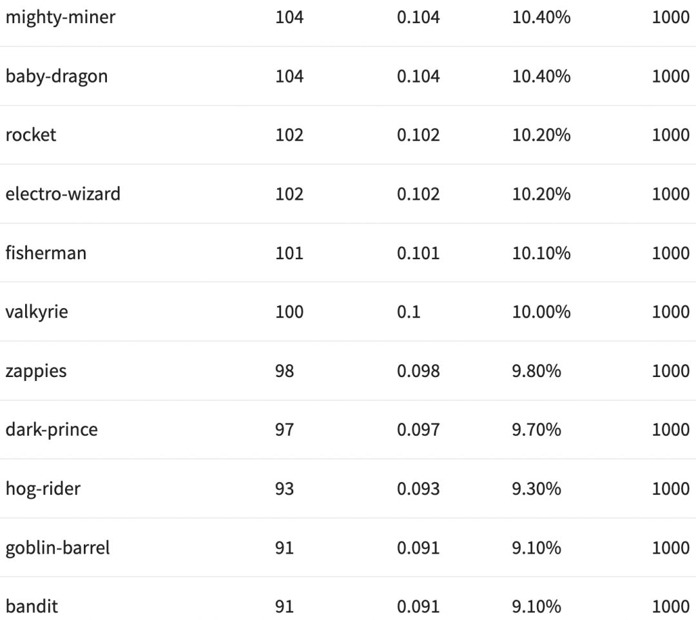696x620 pixels.
Task: Click the 1000 total in rocket row
Action: click(x=670, y=135)
